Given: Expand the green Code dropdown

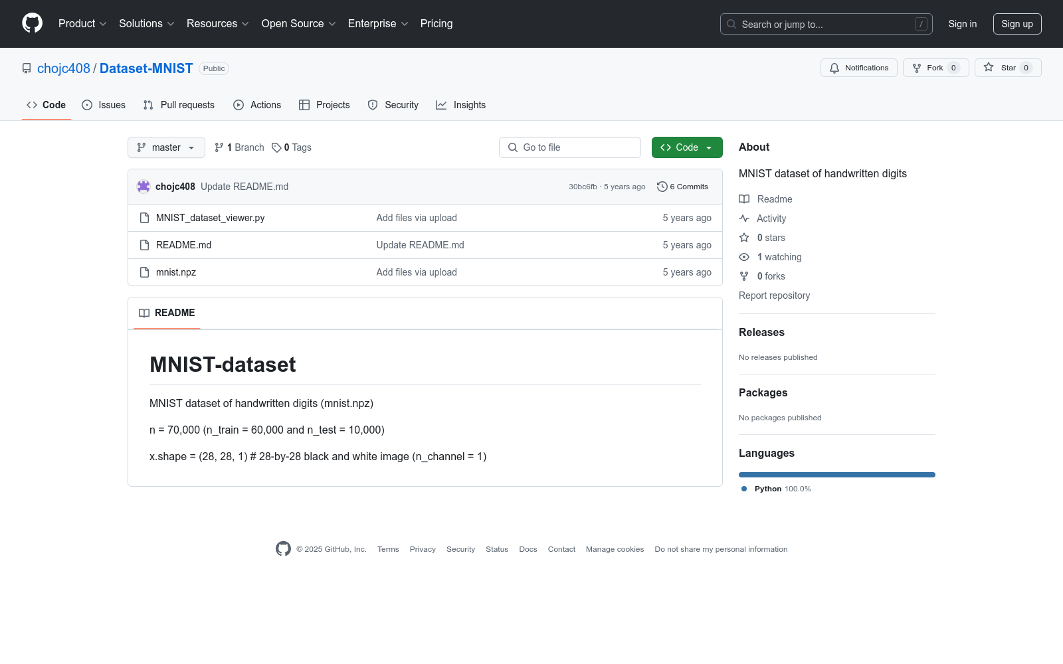Looking at the screenshot, I should 687,147.
